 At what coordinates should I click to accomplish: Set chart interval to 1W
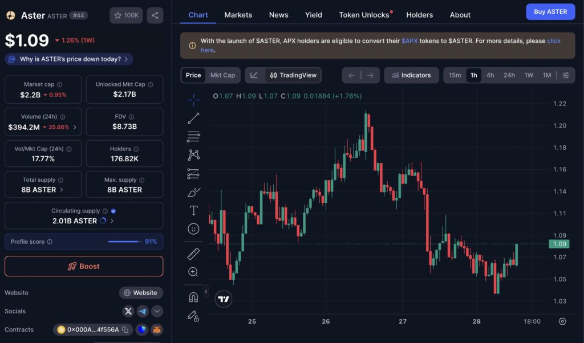click(529, 75)
